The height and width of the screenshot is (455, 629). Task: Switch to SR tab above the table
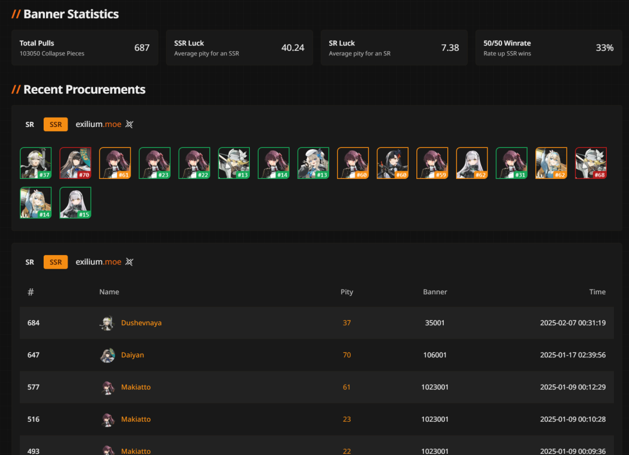pyautogui.click(x=30, y=262)
